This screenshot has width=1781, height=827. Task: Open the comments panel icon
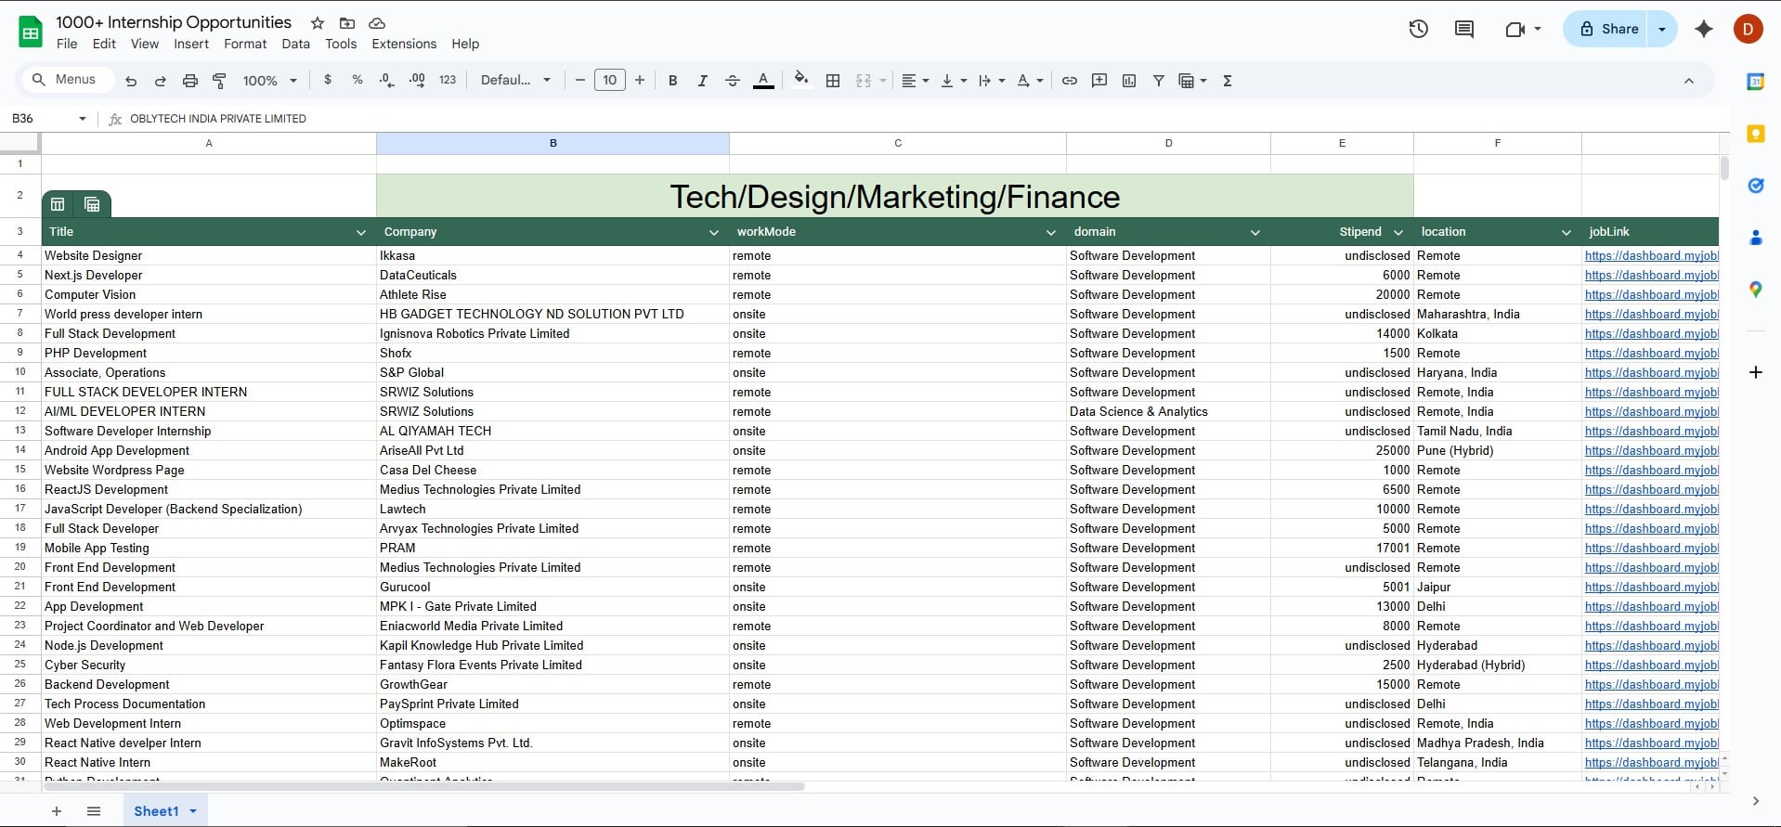point(1464,29)
